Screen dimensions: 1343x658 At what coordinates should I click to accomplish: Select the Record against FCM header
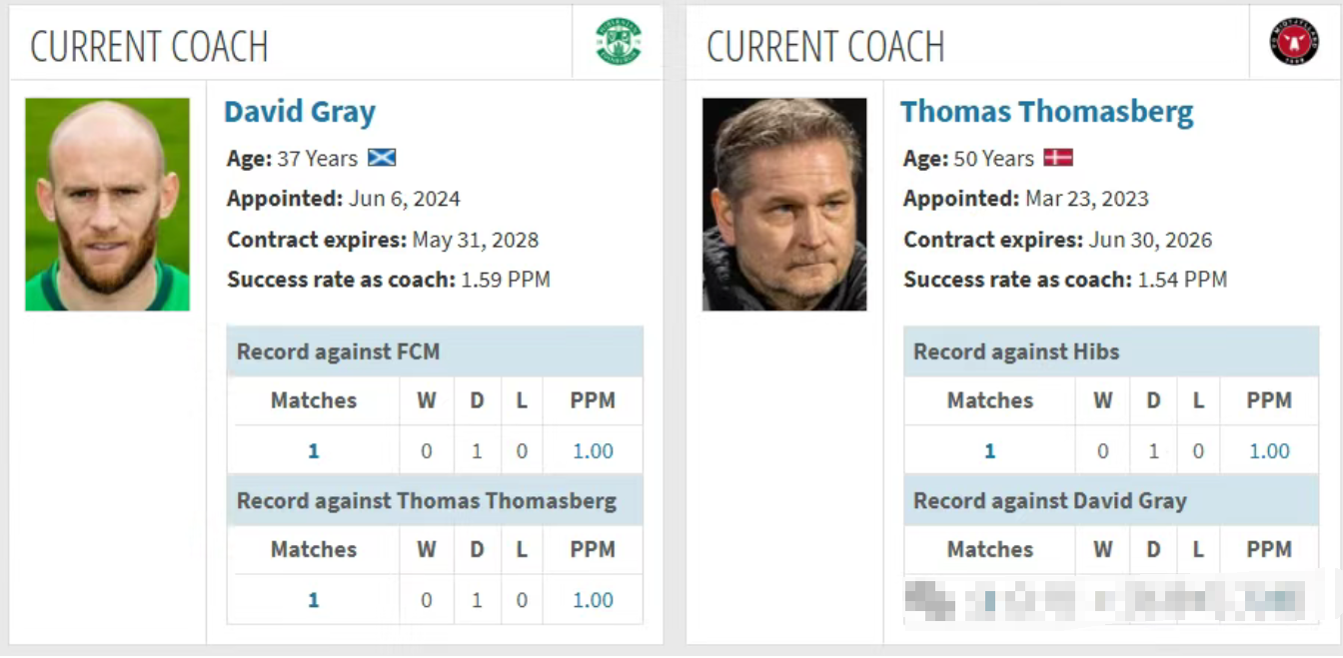click(x=338, y=351)
